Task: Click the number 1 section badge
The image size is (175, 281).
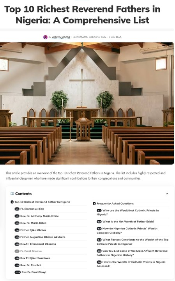Action: click(12, 202)
